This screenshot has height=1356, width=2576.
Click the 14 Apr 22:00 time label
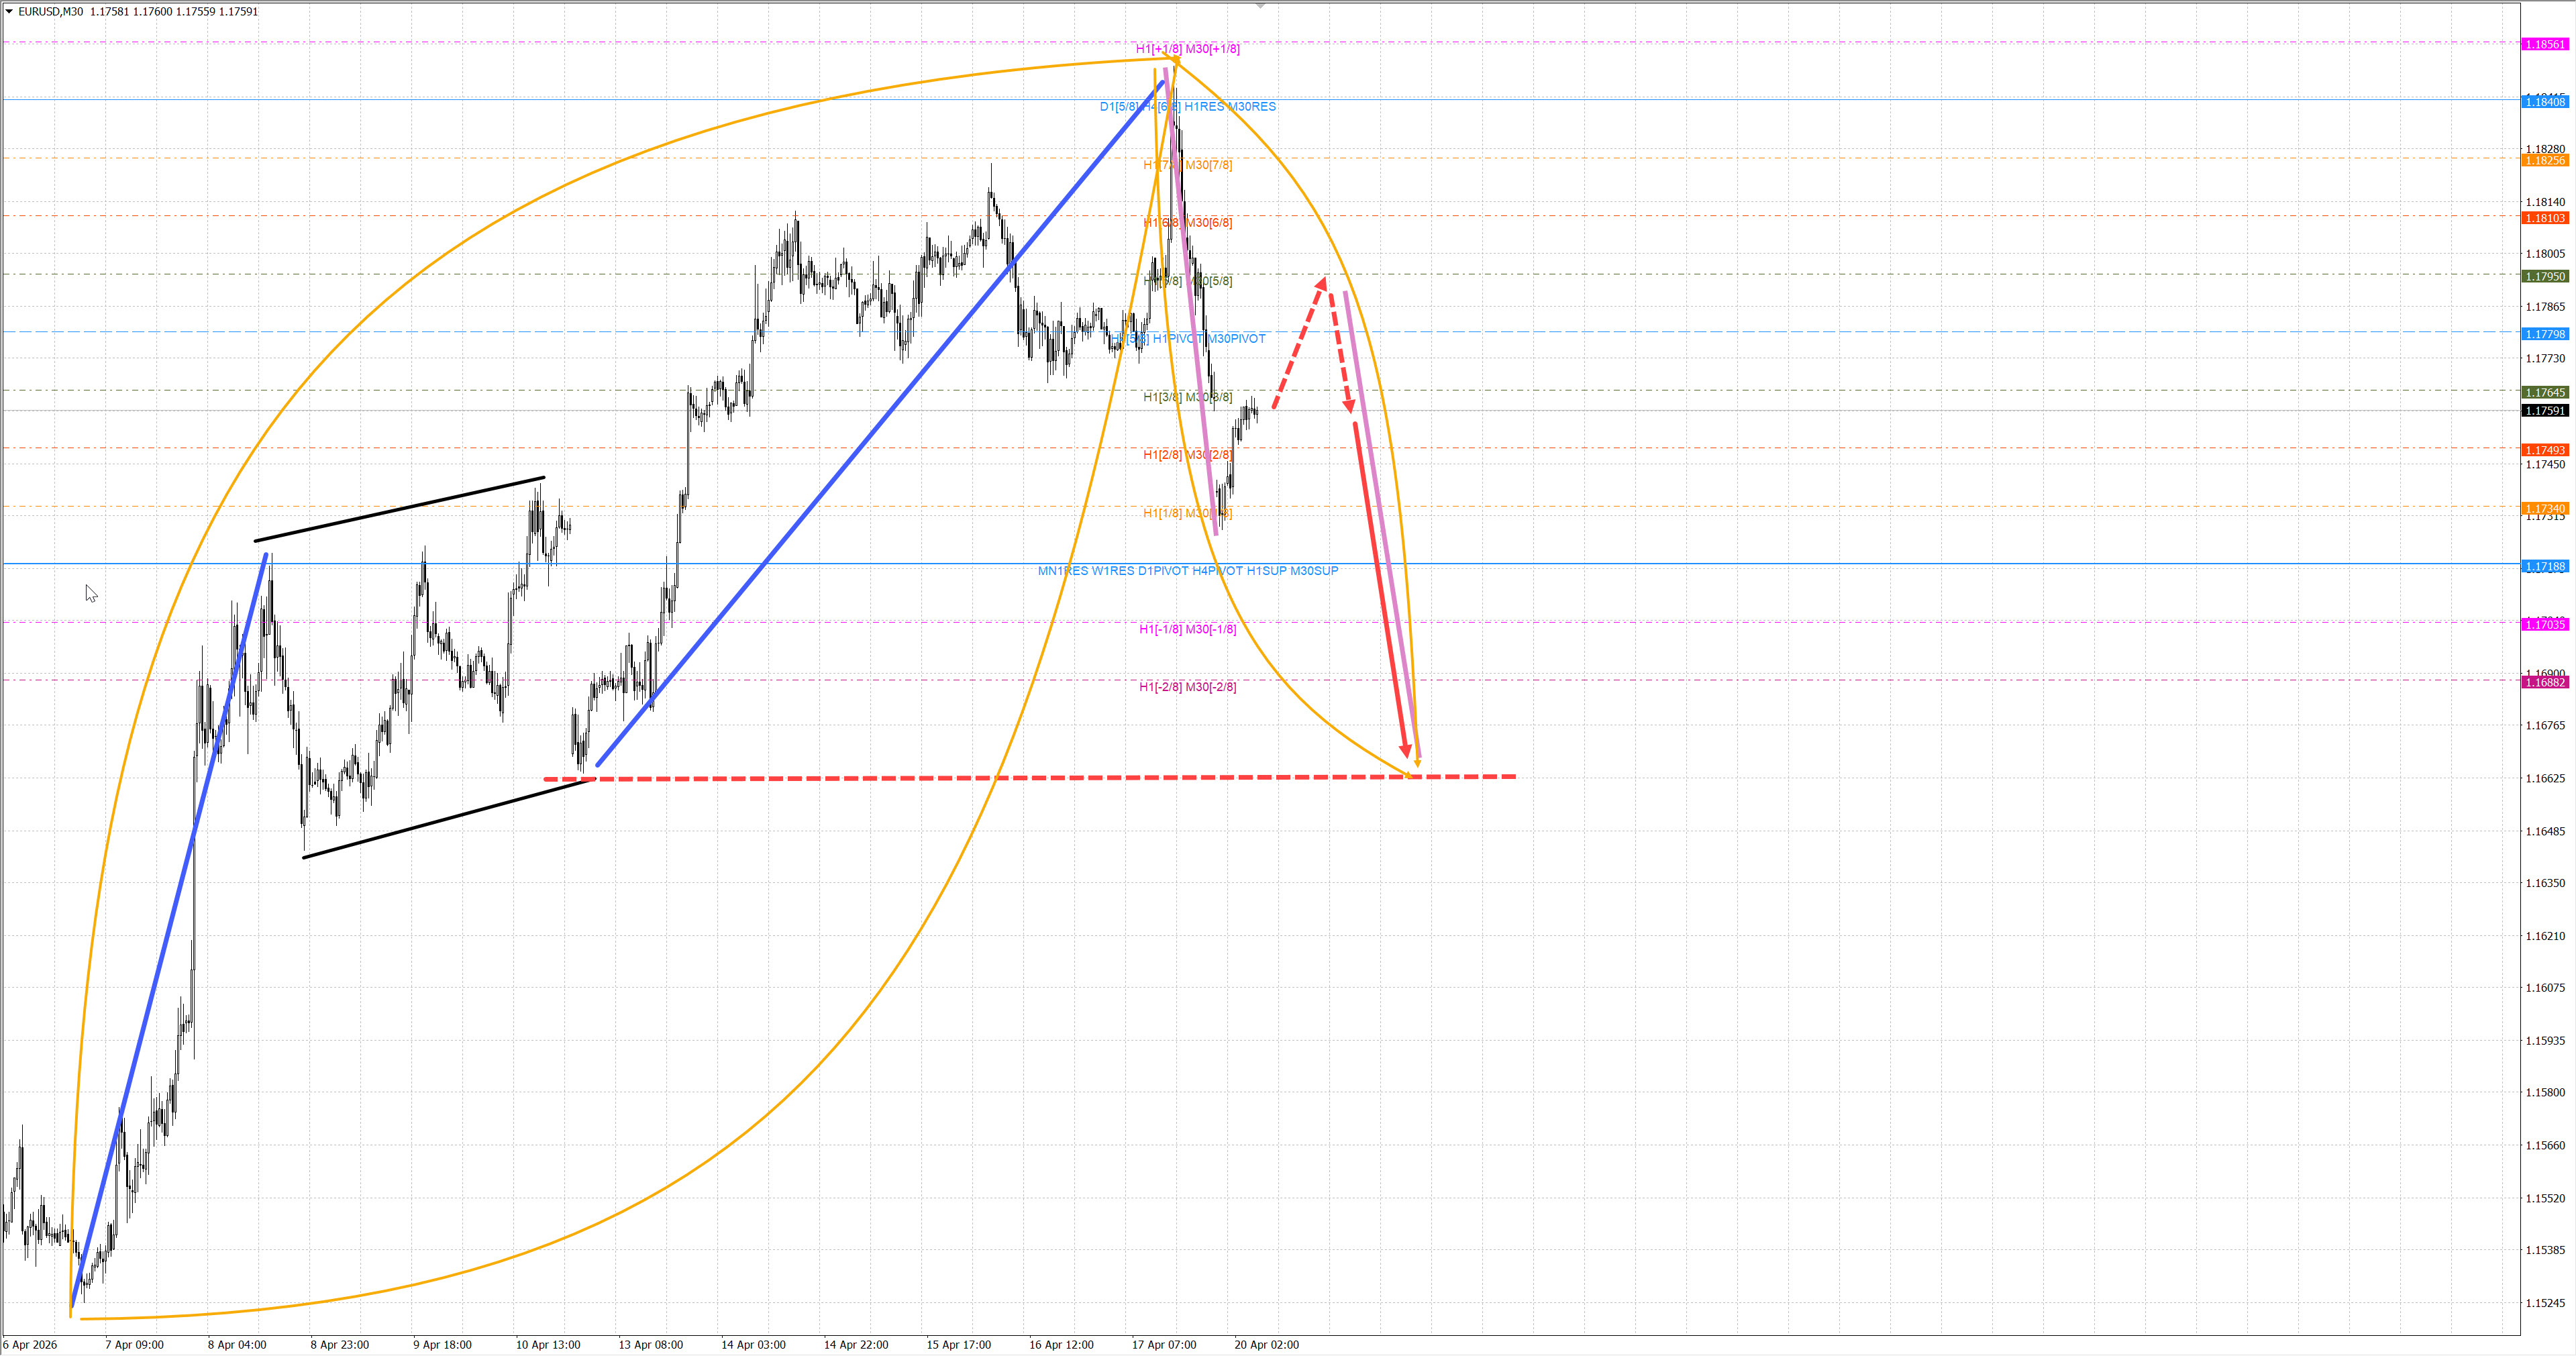[x=856, y=1345]
